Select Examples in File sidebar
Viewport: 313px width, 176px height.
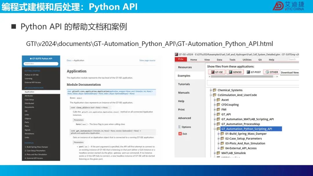click(190, 76)
